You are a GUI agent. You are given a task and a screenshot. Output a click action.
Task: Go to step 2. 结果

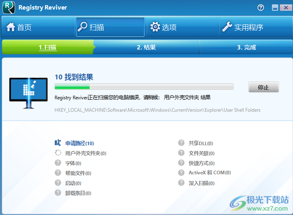146,47
